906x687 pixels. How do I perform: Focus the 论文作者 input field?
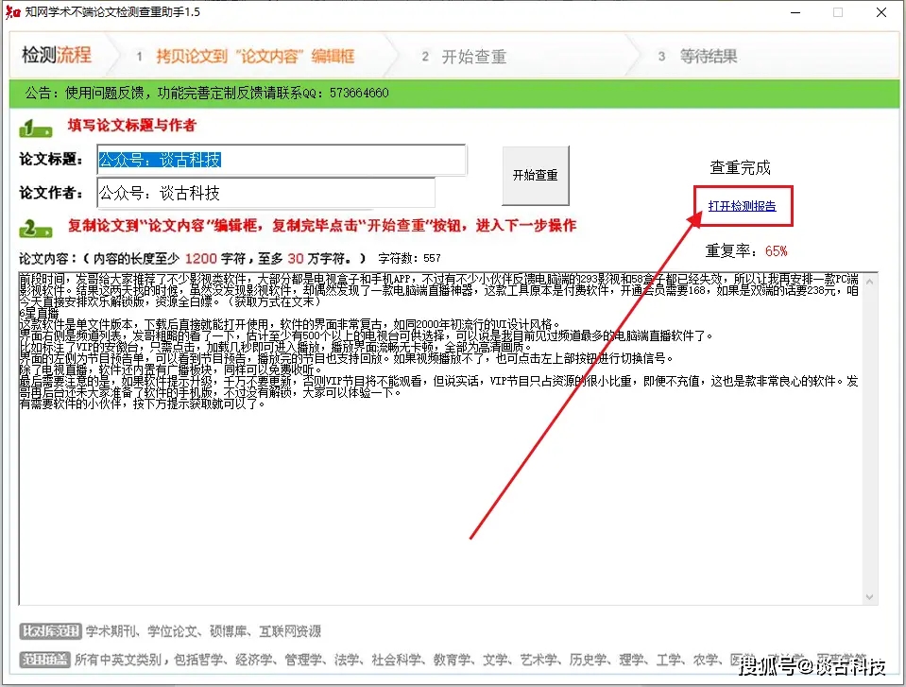tap(265, 193)
